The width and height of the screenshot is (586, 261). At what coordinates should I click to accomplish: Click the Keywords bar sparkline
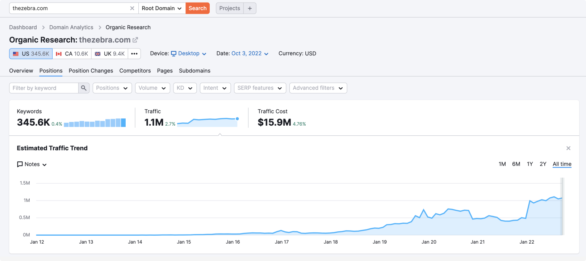[x=95, y=123]
